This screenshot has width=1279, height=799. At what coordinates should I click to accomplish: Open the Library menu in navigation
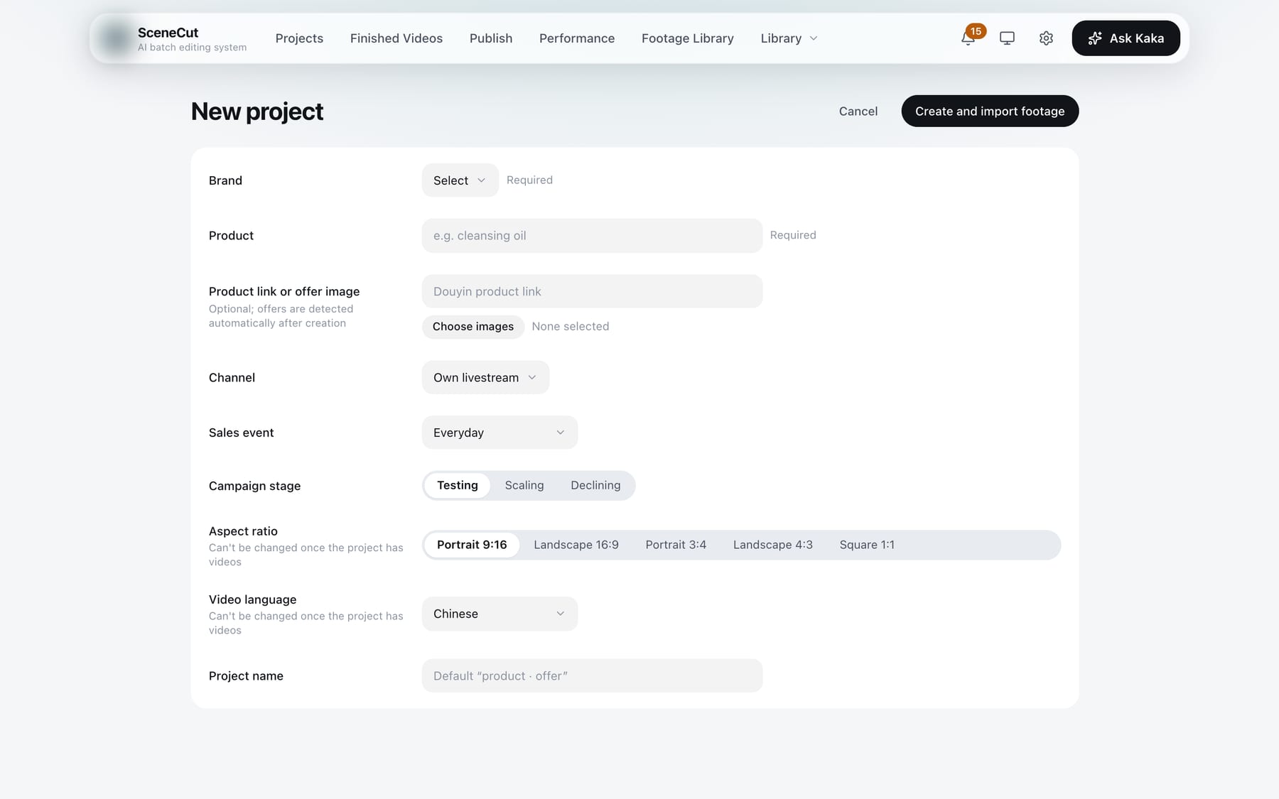click(x=789, y=38)
